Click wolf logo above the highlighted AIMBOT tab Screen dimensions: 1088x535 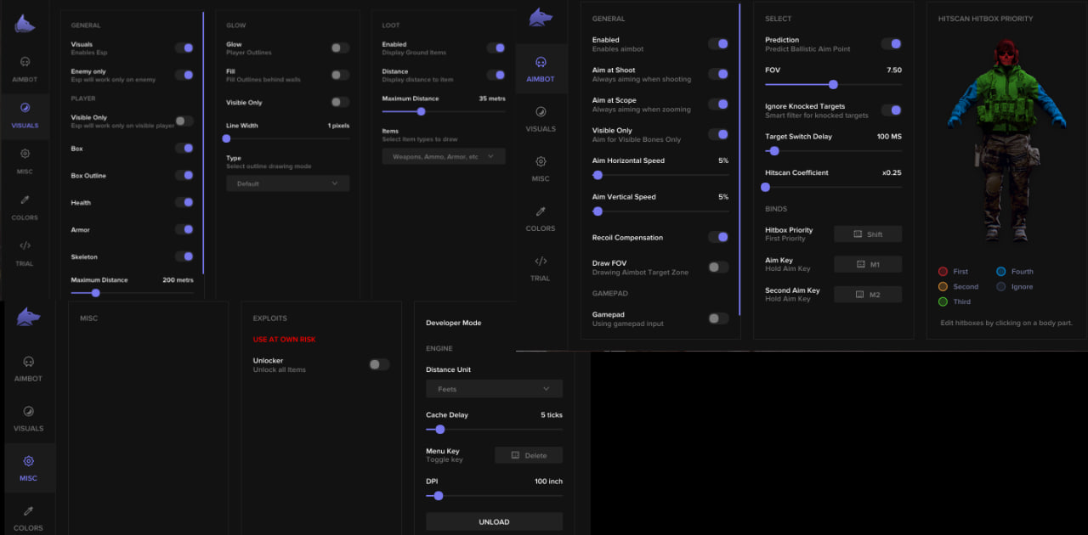541,18
